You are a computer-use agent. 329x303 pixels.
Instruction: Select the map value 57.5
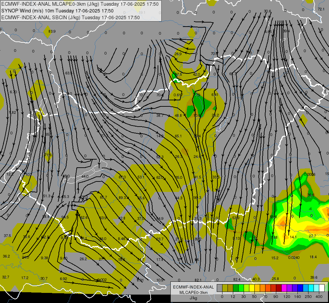click(178, 74)
